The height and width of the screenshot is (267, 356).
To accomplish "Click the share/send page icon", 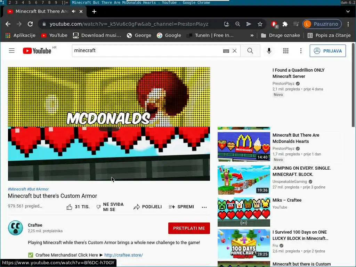I will point(249,24).
